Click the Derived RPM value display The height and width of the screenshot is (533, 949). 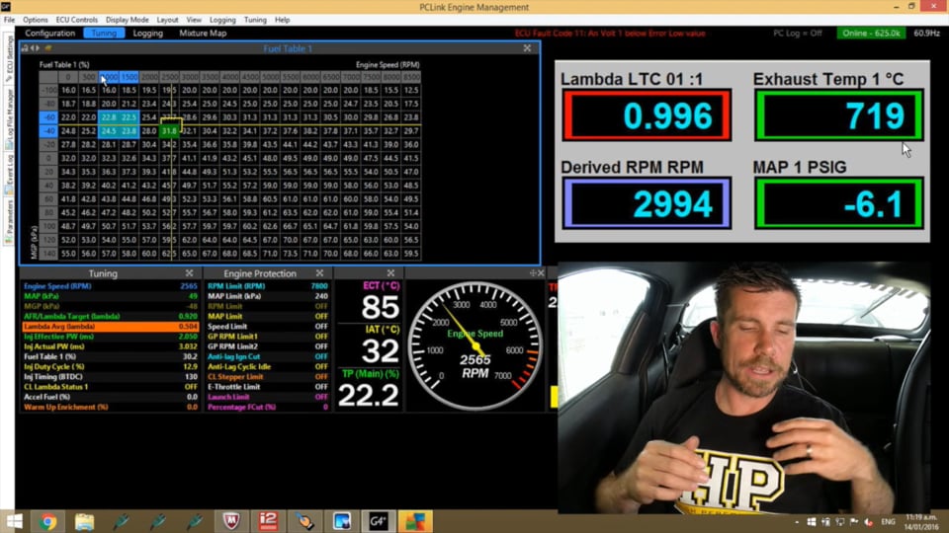(x=647, y=203)
